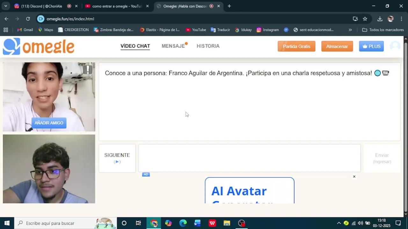The height and width of the screenshot is (229, 408).
Task: Click the site info camera icon in address bar
Action: tap(41, 19)
